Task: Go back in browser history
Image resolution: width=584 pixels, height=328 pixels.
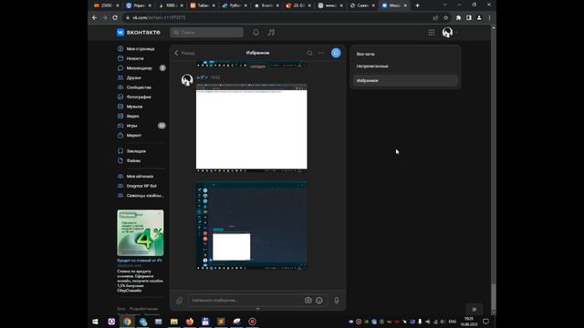Action: click(x=95, y=17)
